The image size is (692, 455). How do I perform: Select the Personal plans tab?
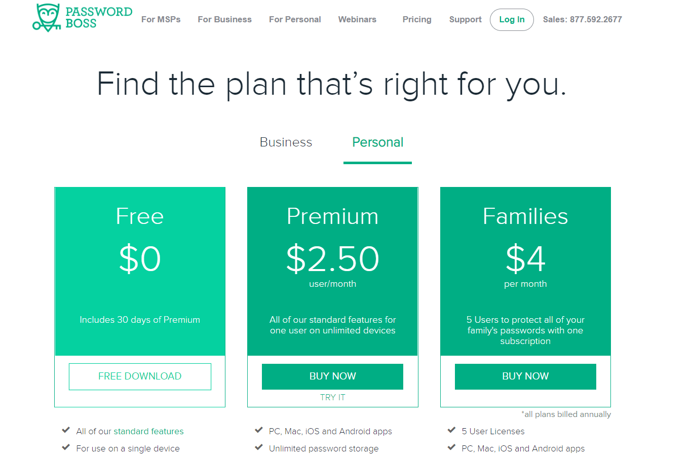click(x=377, y=142)
